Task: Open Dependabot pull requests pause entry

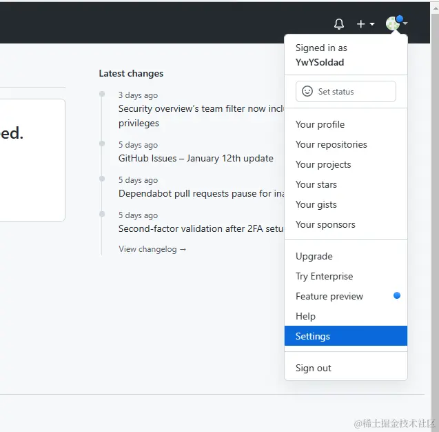Action: (x=201, y=193)
